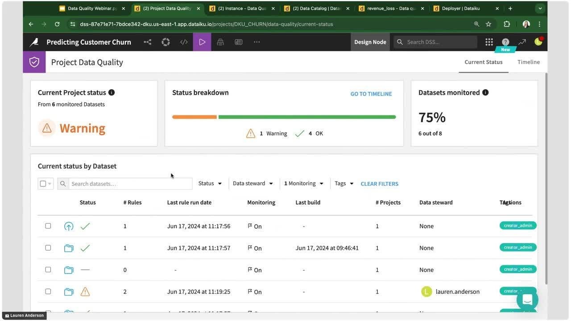The image size is (571, 321).
Task: Open the applications grid icon
Action: [489, 42]
